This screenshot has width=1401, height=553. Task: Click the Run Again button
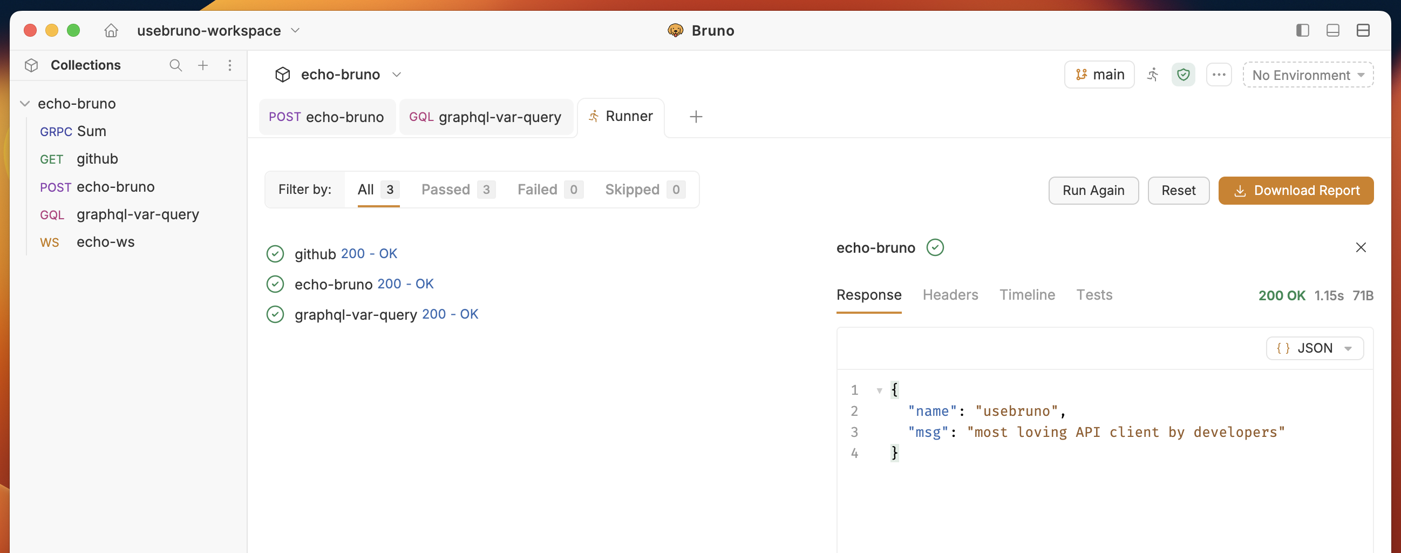pyautogui.click(x=1093, y=191)
